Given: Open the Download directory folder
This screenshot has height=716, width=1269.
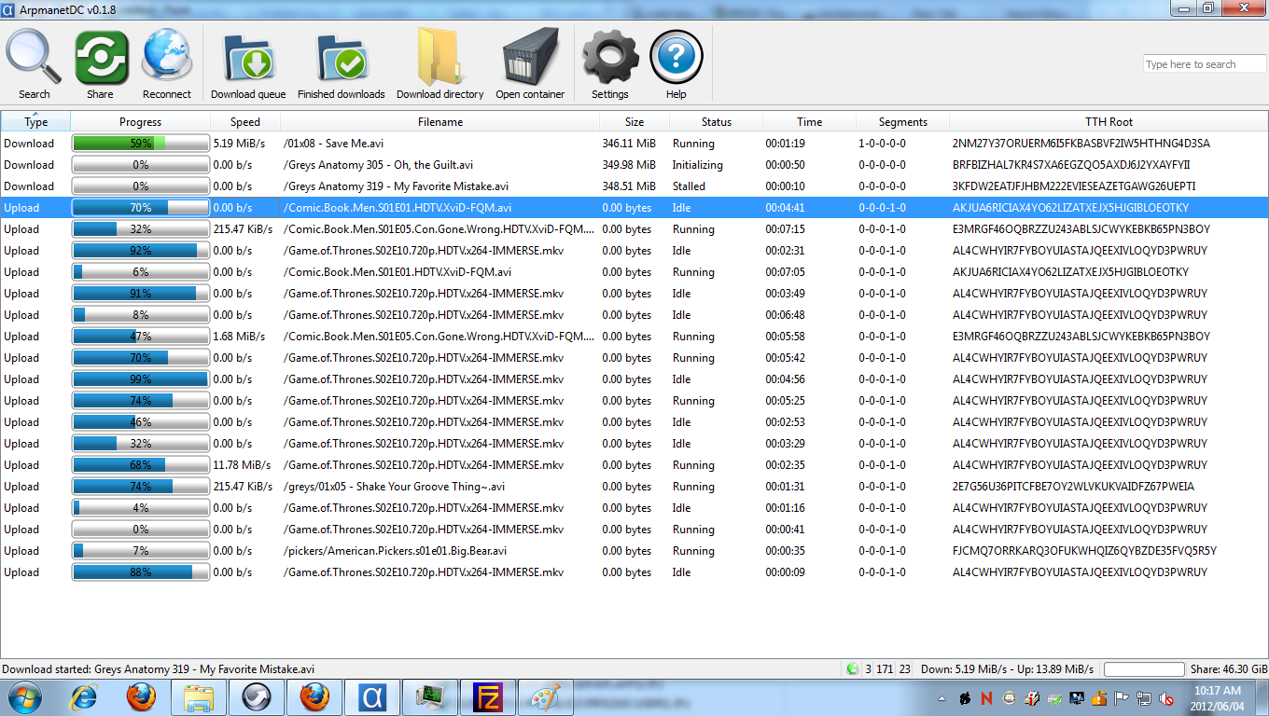Looking at the screenshot, I should [440, 63].
